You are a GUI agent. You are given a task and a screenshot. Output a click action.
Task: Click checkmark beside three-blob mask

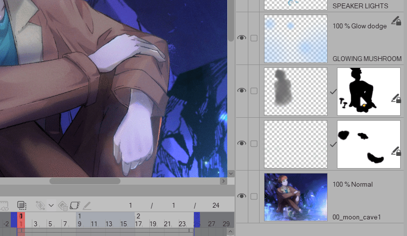coord(333,145)
